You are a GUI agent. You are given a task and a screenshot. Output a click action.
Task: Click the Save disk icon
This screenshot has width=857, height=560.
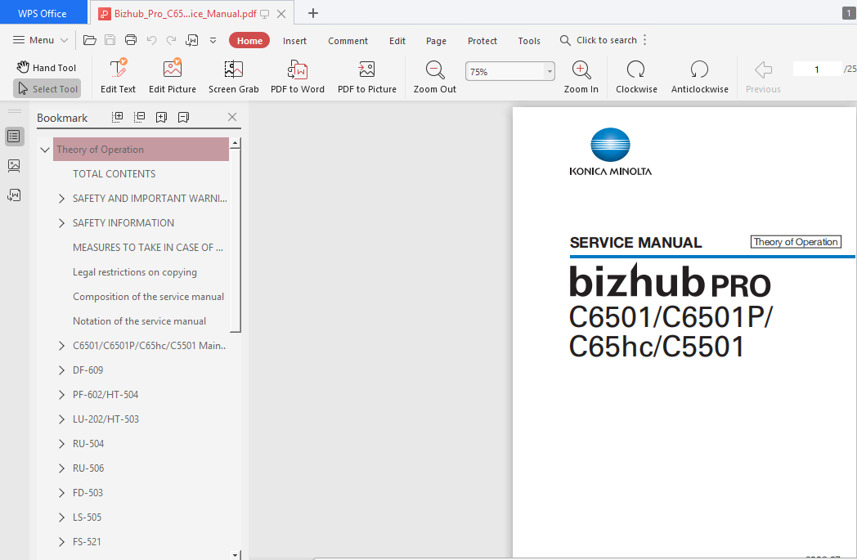(110, 40)
